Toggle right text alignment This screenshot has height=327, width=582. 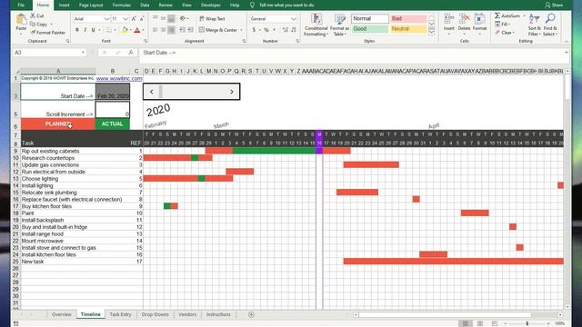click(171, 30)
